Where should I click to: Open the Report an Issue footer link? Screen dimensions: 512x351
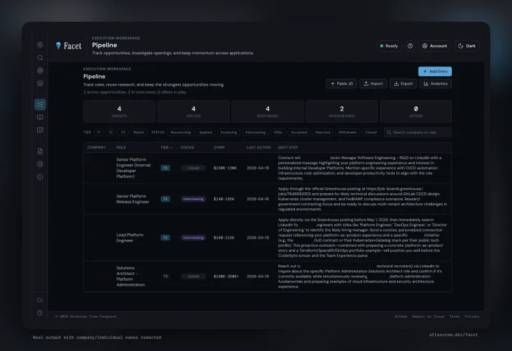coord(428,316)
